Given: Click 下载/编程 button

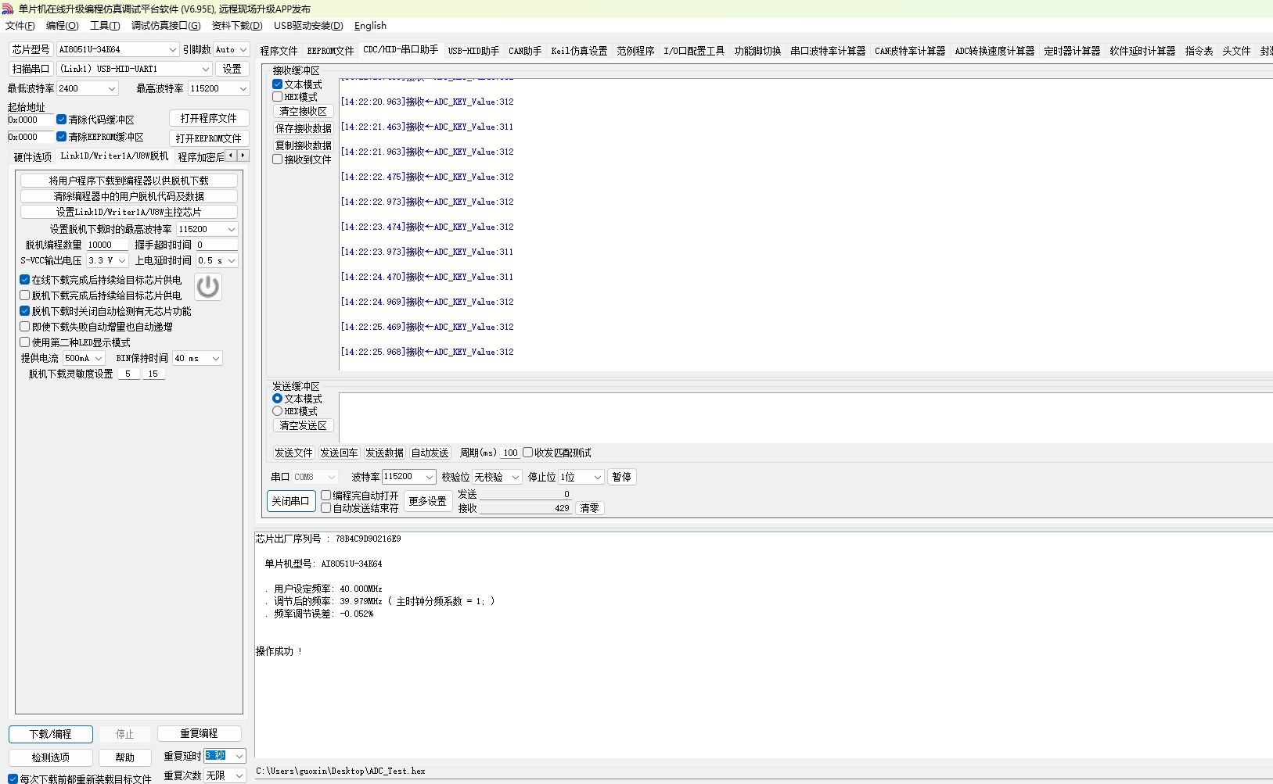Looking at the screenshot, I should [51, 734].
